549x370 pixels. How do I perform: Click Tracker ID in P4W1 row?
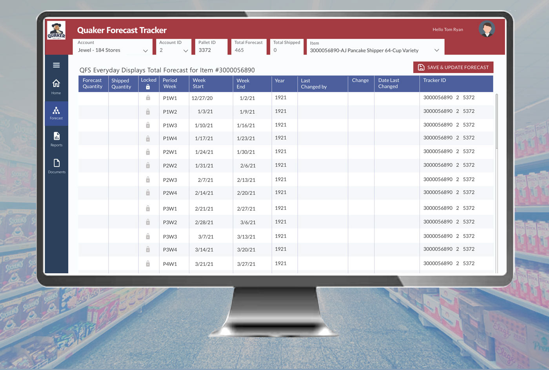[x=449, y=264]
